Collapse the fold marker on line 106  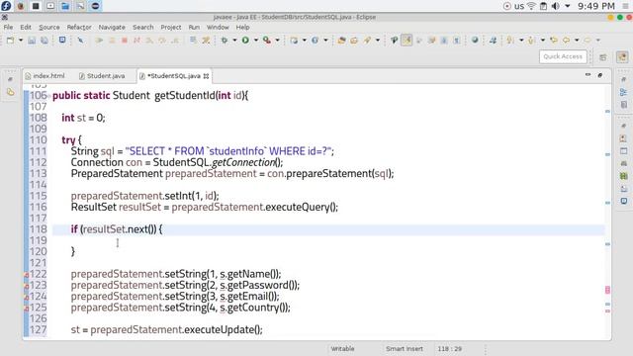49,96
